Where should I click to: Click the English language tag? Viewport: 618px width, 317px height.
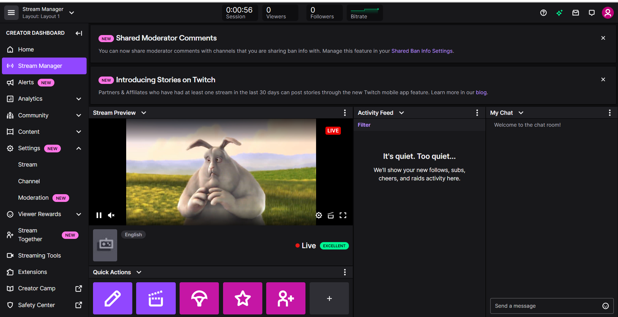click(x=133, y=235)
